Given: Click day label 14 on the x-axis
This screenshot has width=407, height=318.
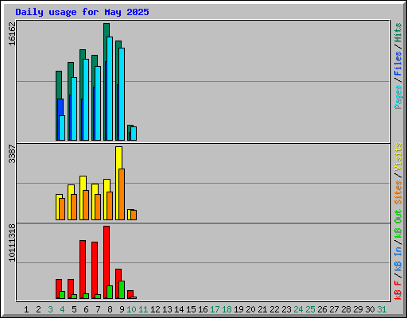Looking at the screenshot, I should pos(179,309).
